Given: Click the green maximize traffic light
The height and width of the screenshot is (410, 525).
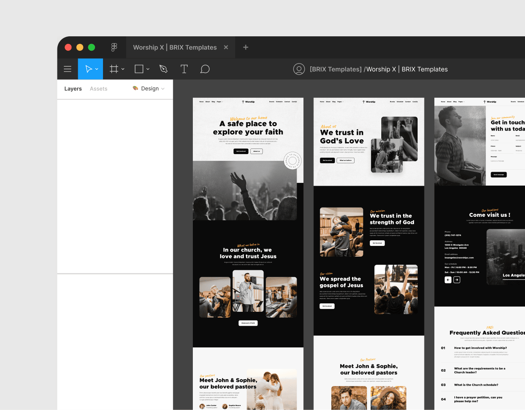Looking at the screenshot, I should [x=91, y=47].
